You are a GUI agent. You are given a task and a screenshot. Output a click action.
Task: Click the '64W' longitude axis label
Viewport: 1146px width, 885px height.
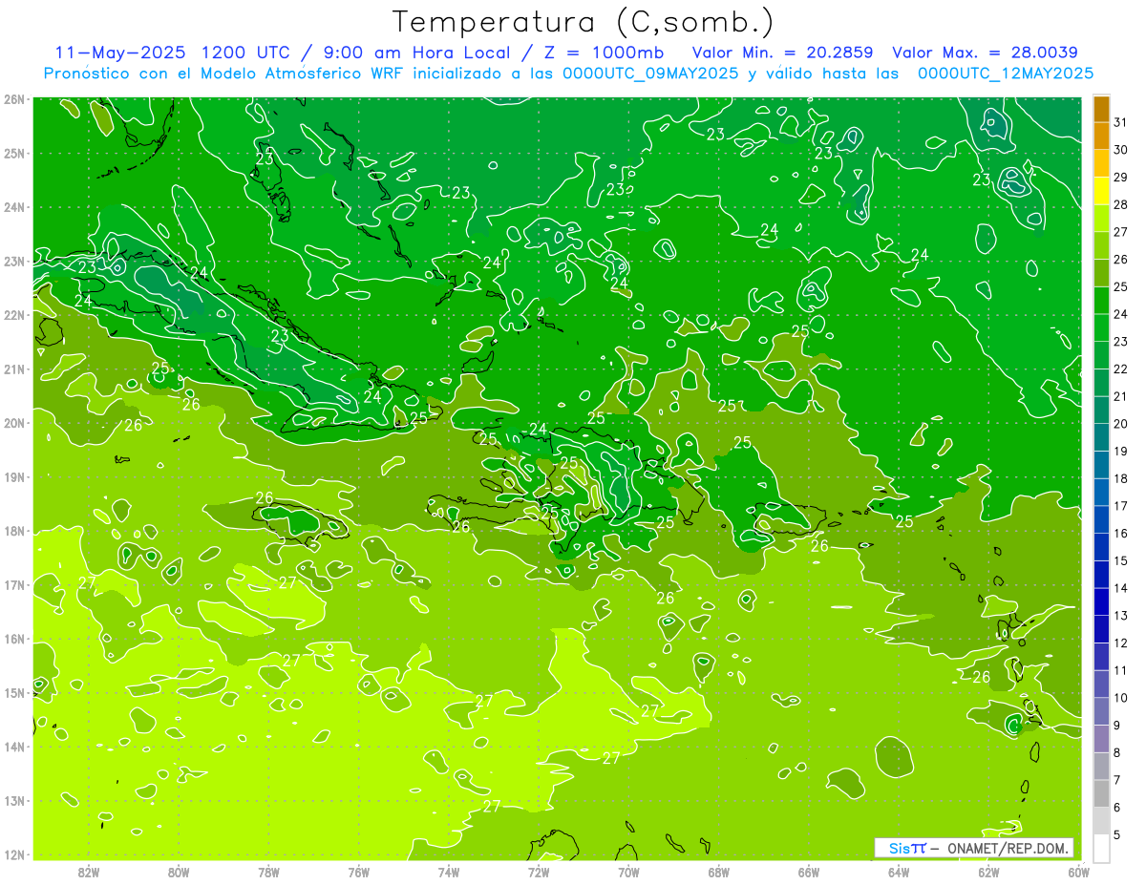tap(899, 872)
